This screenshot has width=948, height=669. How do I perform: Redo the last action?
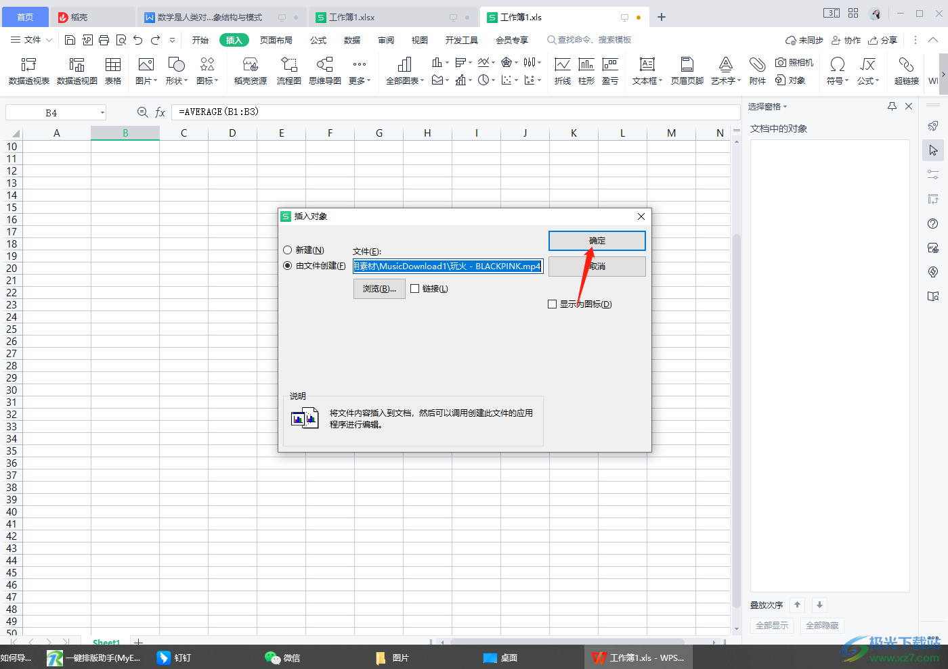(x=155, y=40)
